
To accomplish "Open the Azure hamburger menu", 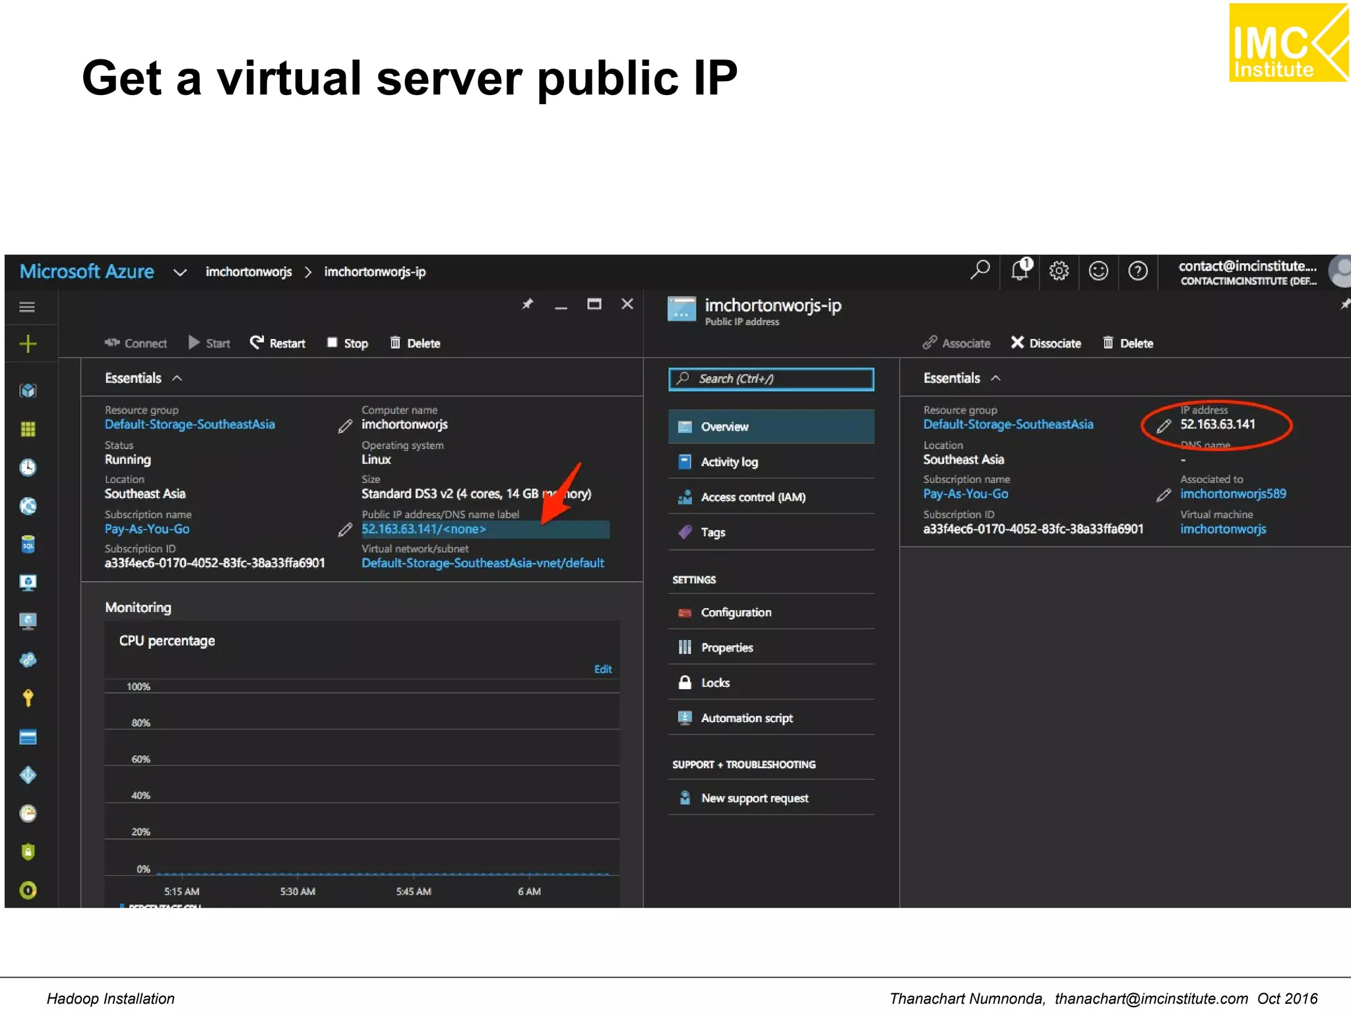I will [x=27, y=307].
